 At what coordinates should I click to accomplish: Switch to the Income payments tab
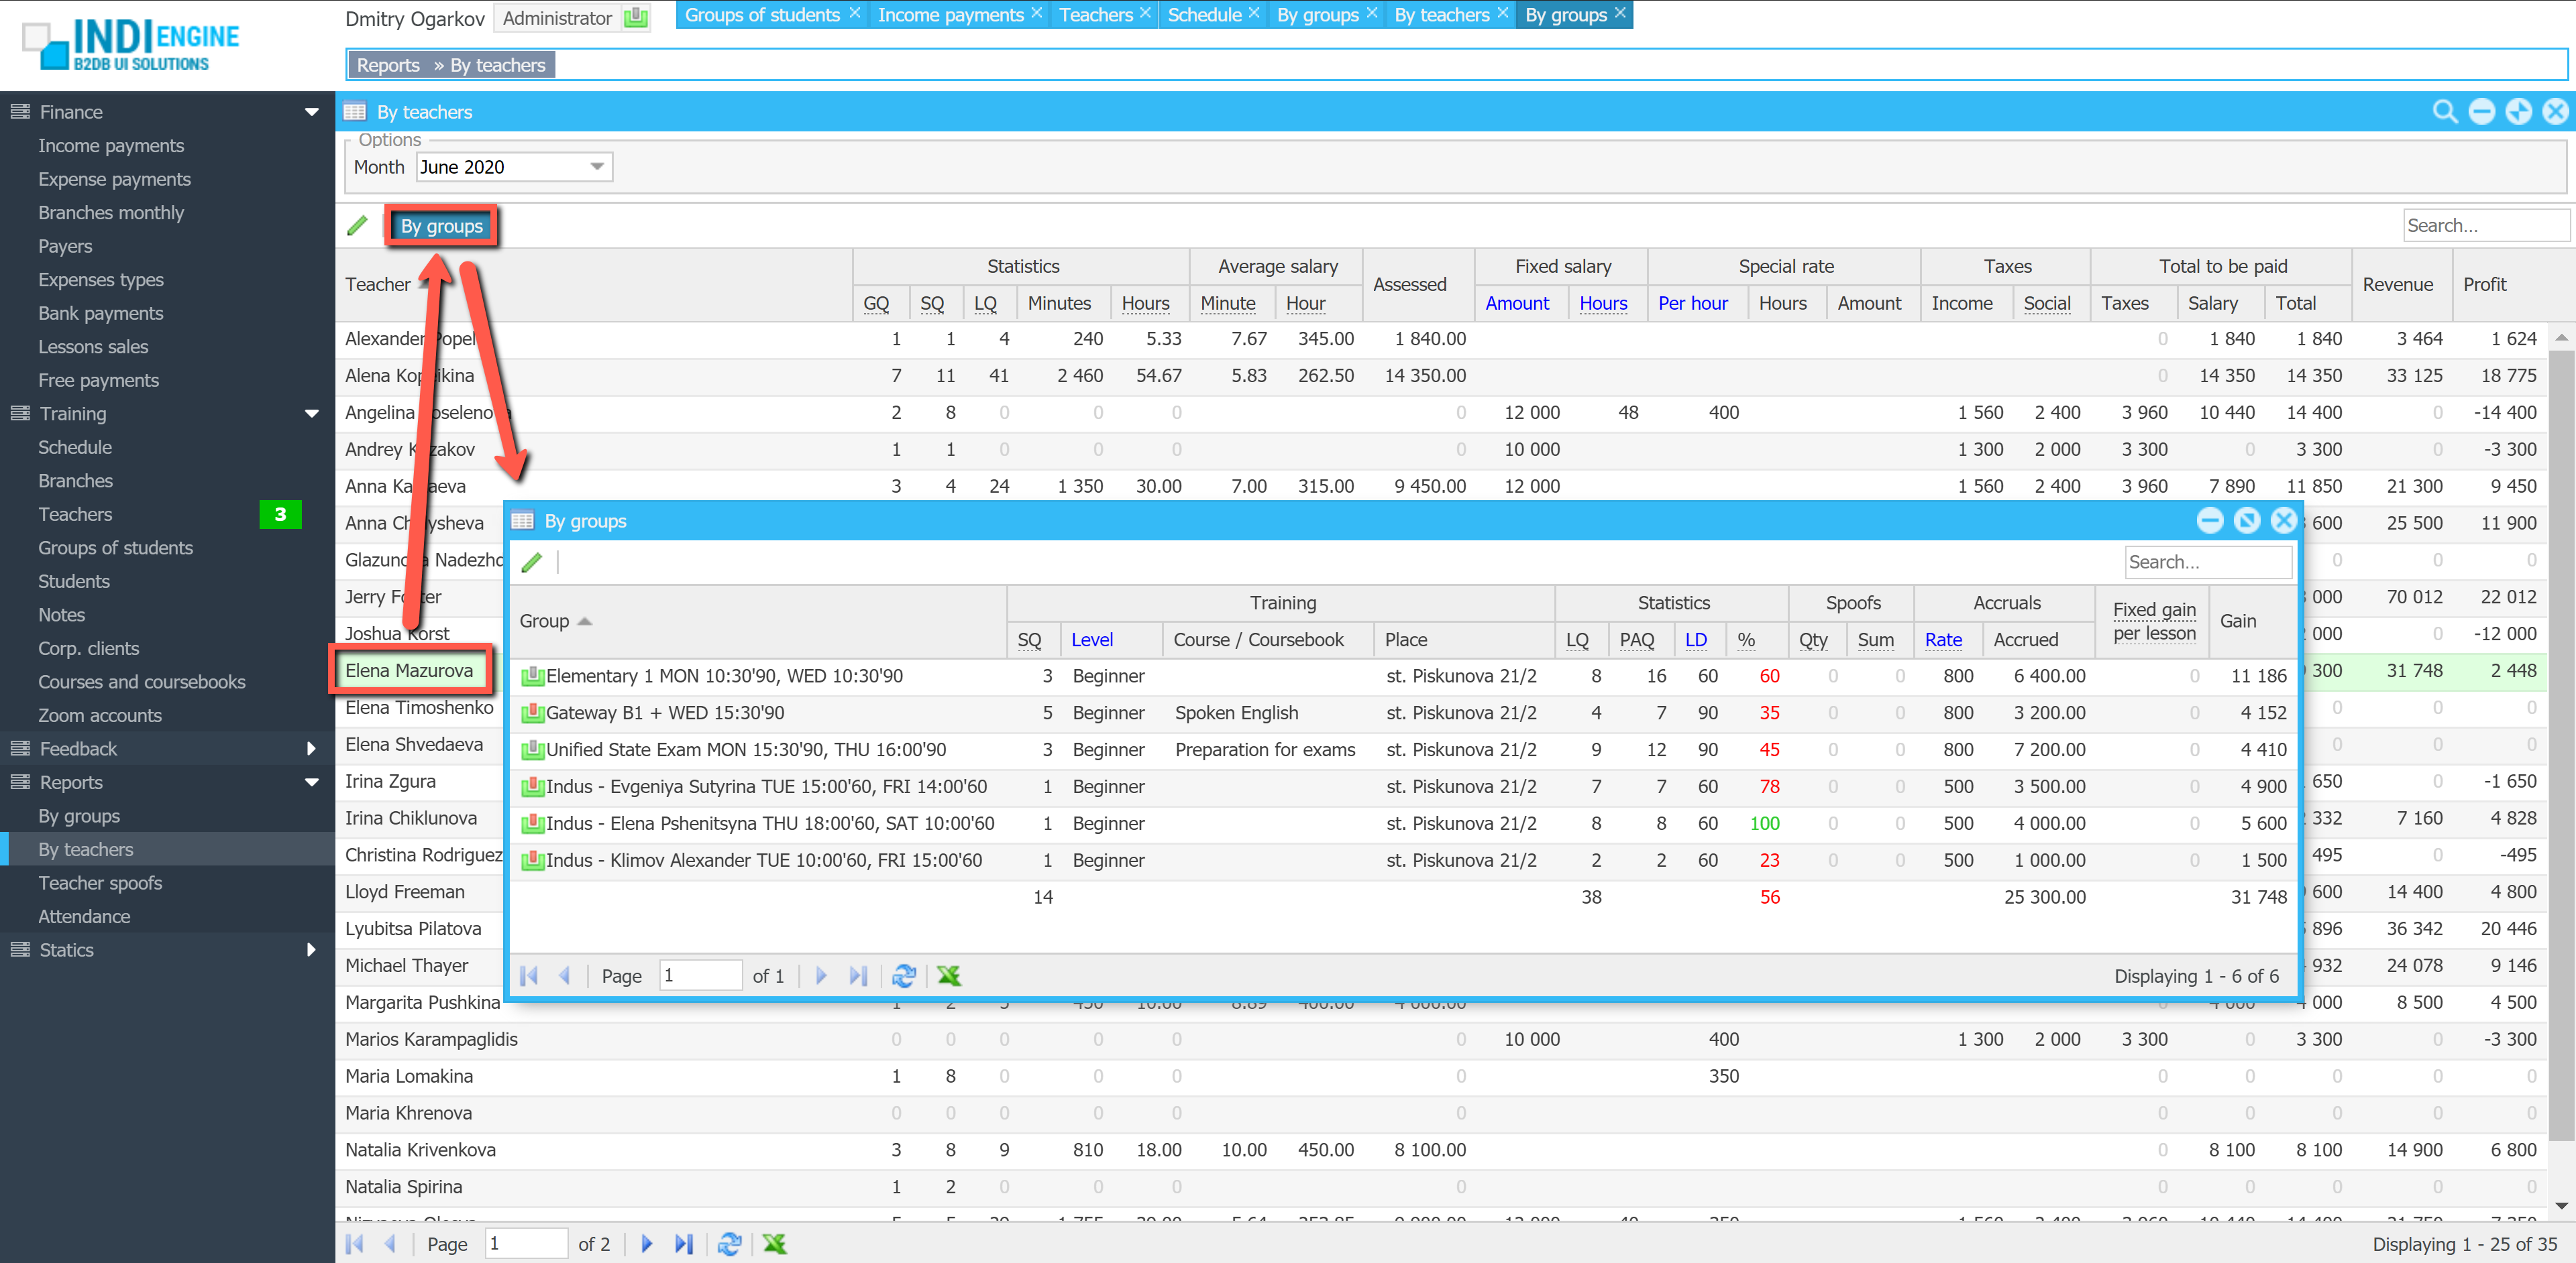[950, 15]
